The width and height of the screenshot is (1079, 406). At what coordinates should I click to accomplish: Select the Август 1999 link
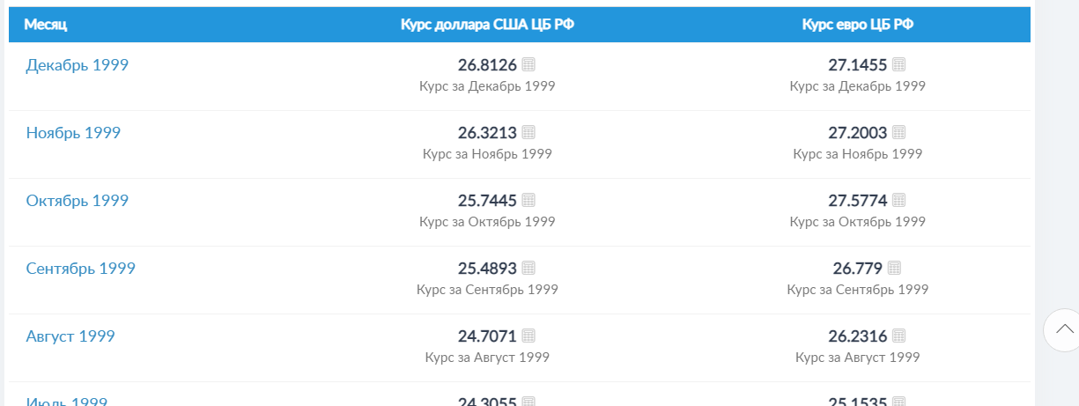70,336
